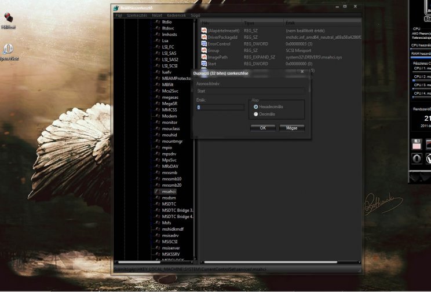Select the Msfs key in the tree
The width and height of the screenshot is (431, 292).
166,223
